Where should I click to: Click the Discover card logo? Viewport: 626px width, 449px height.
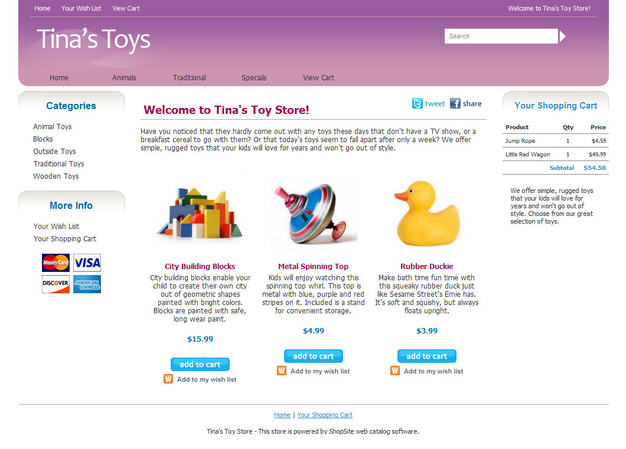(56, 284)
